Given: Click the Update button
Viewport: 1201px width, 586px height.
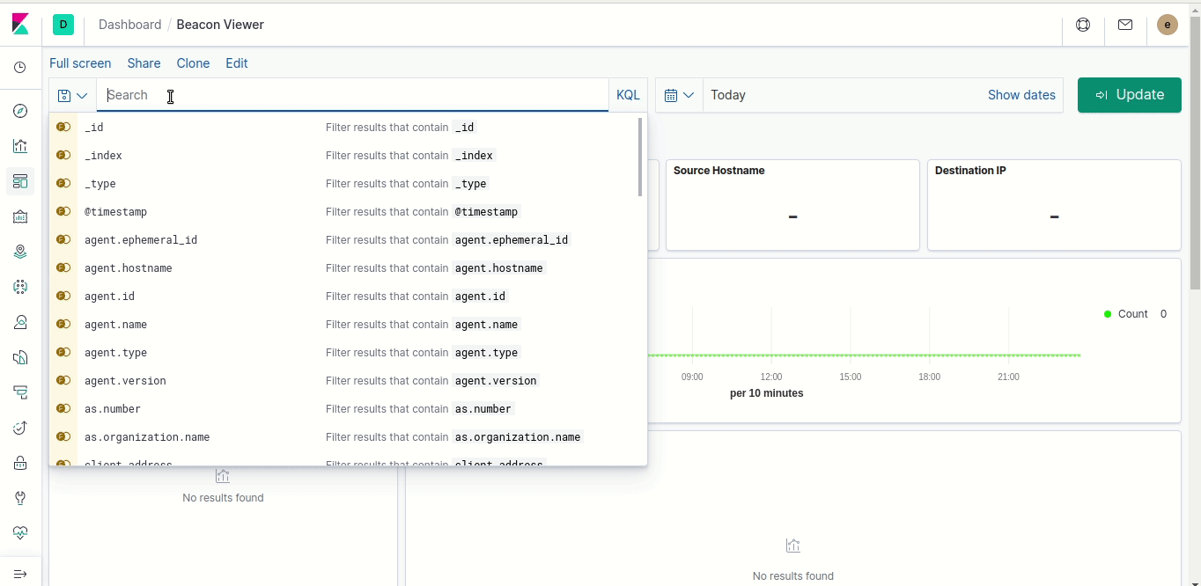Looking at the screenshot, I should pyautogui.click(x=1130, y=95).
